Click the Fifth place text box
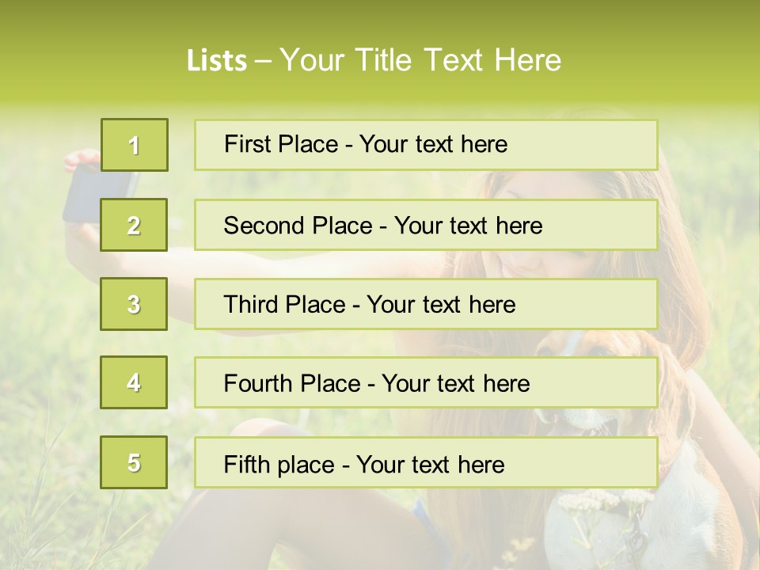Image resolution: width=760 pixels, height=570 pixels. point(426,463)
